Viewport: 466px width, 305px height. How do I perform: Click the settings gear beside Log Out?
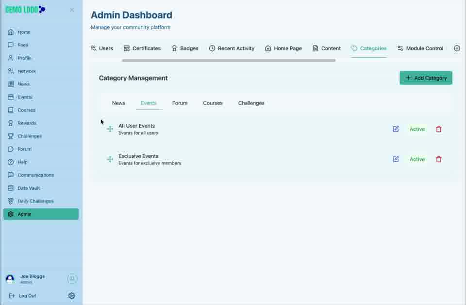pos(71,295)
